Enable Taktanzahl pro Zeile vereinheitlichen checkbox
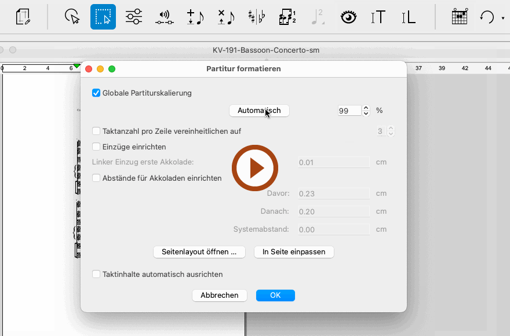510x336 pixels. 96,132
